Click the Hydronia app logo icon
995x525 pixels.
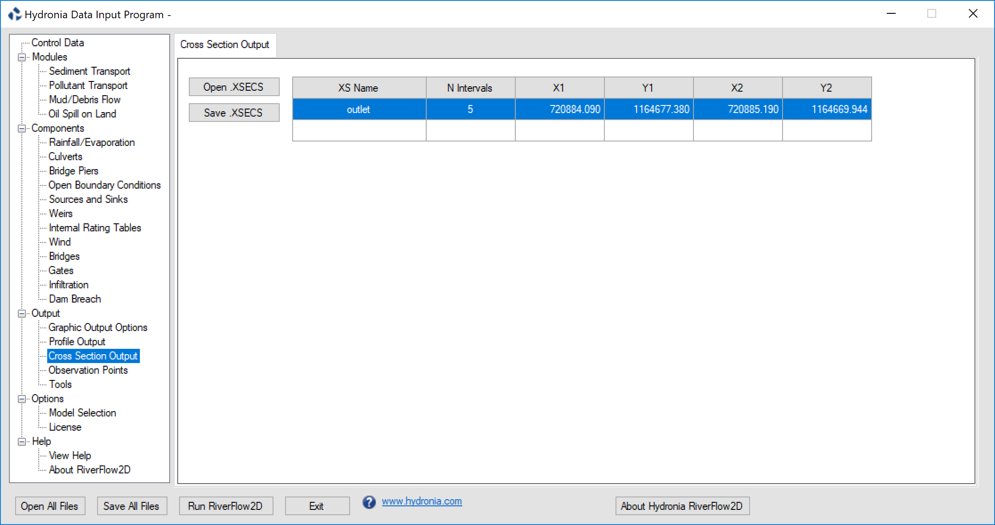click(15, 14)
